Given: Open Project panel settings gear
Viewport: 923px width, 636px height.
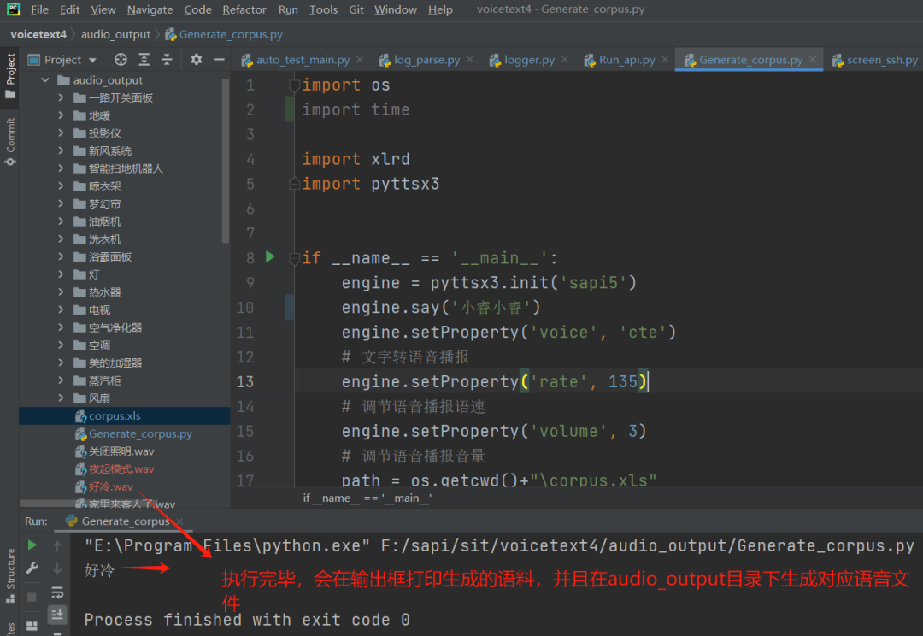Looking at the screenshot, I should (196, 60).
